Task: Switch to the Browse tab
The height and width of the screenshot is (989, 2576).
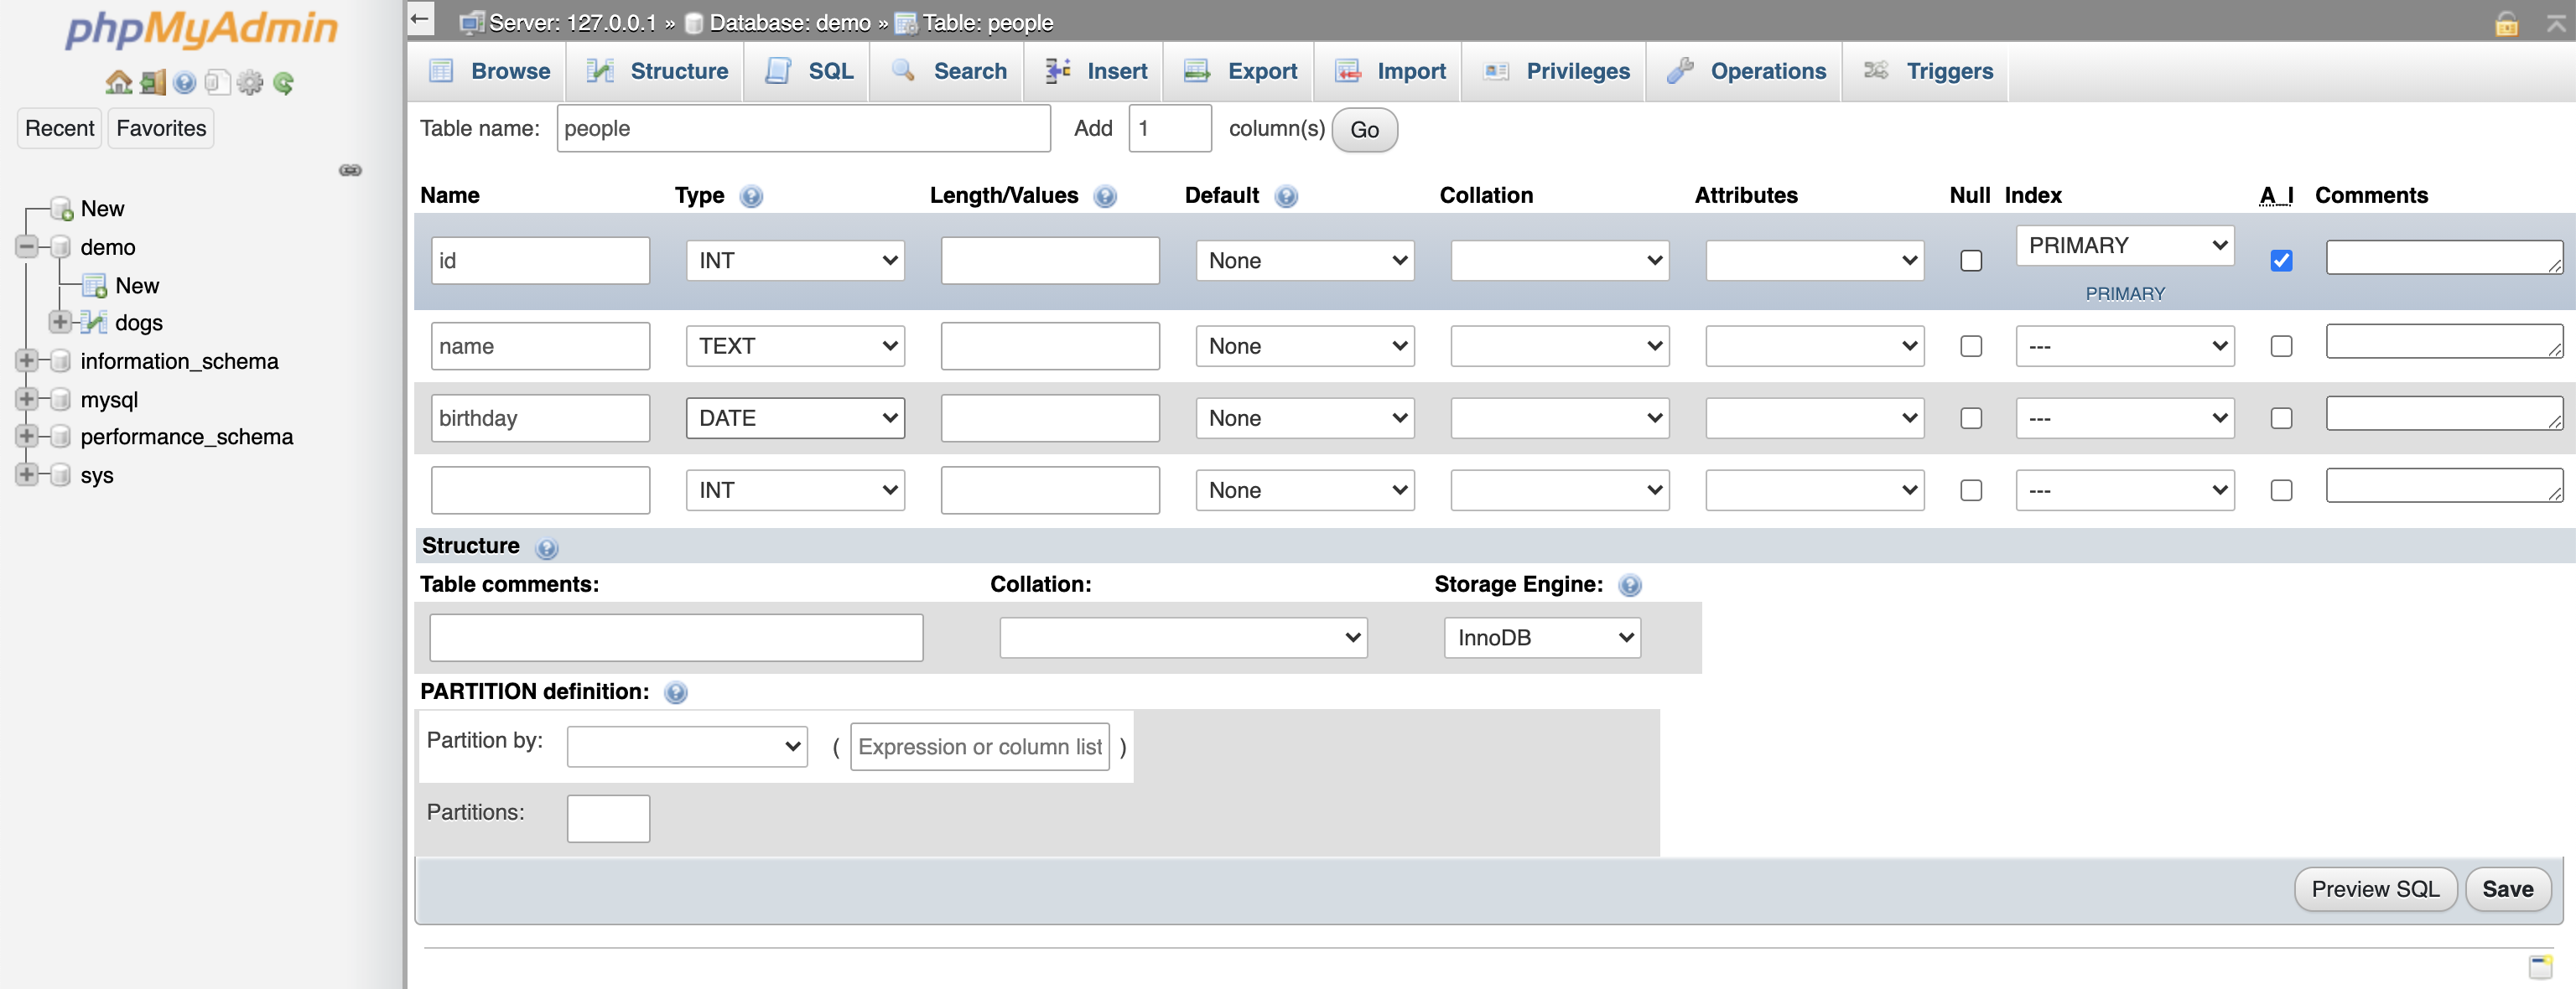Action: (488, 71)
